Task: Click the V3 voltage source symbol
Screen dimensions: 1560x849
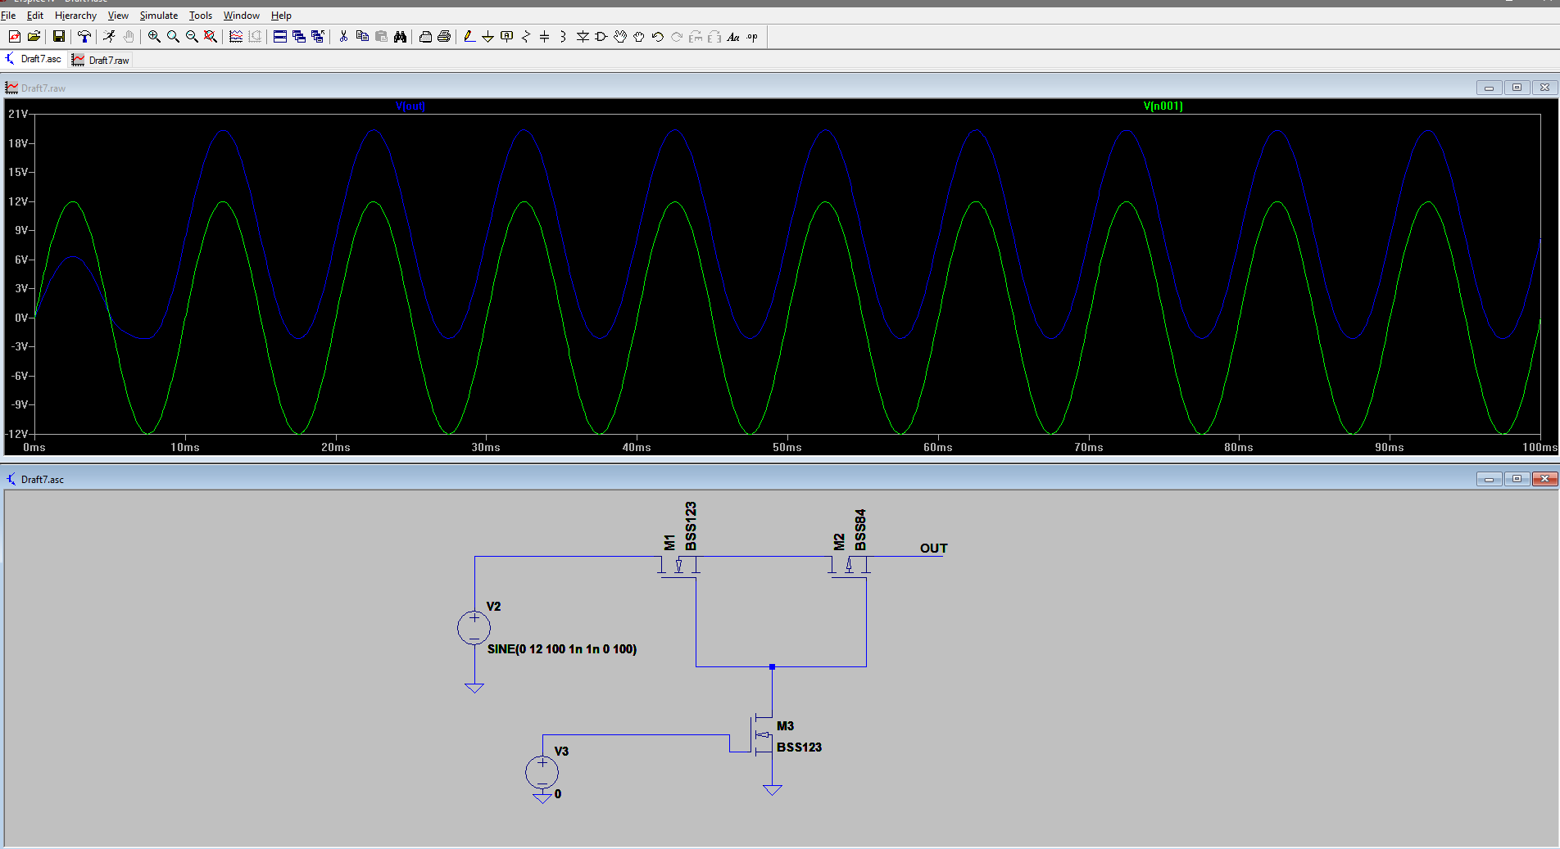Action: (542, 772)
